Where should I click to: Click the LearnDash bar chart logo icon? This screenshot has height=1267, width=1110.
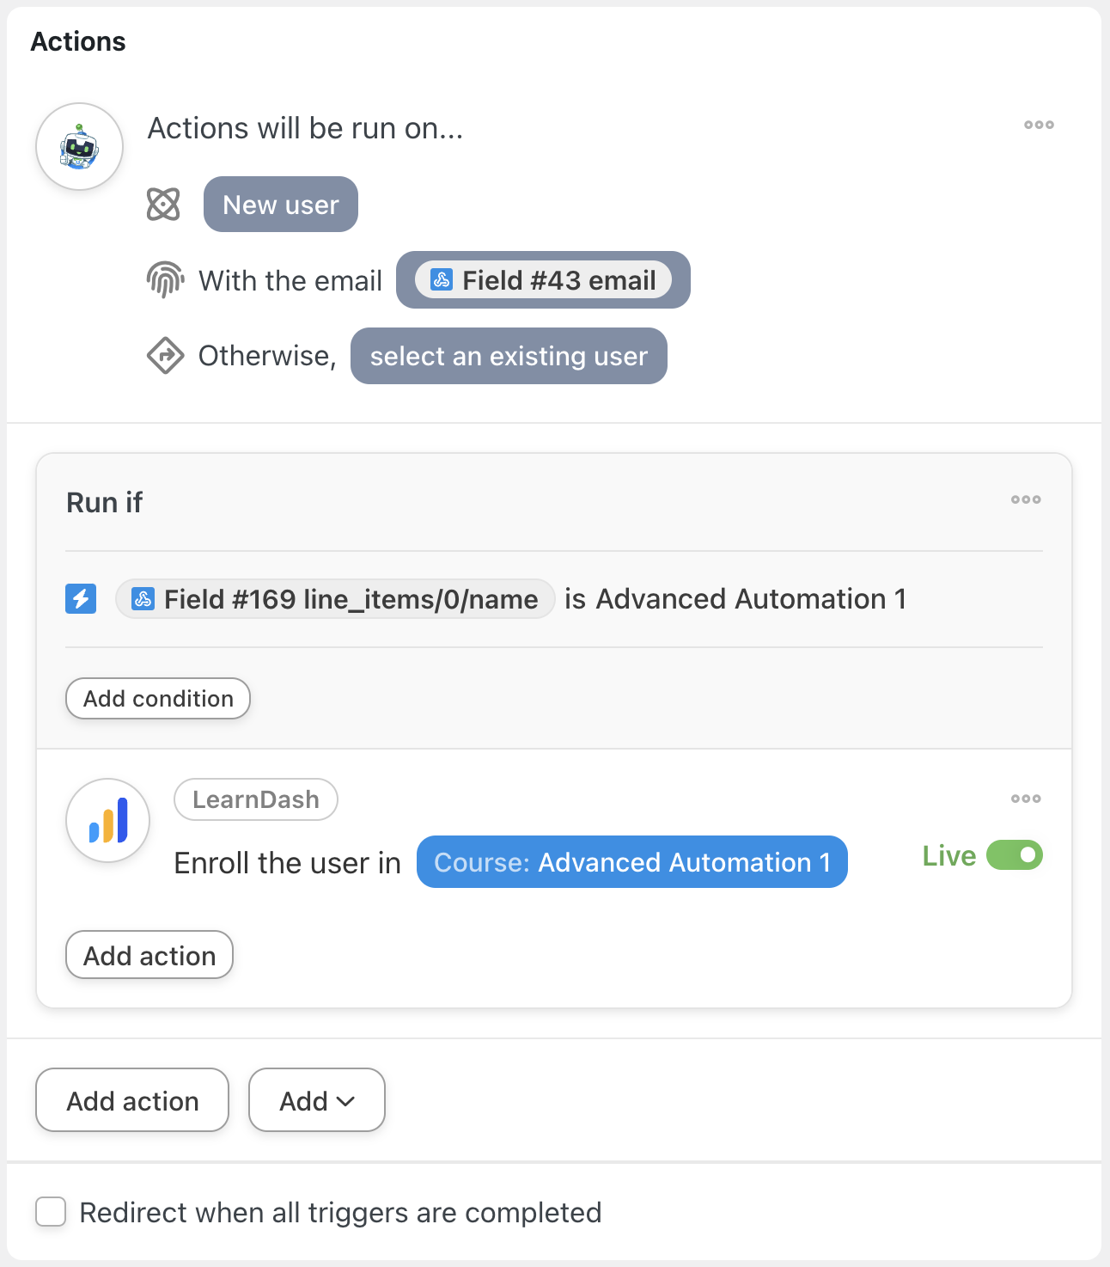coord(108,821)
